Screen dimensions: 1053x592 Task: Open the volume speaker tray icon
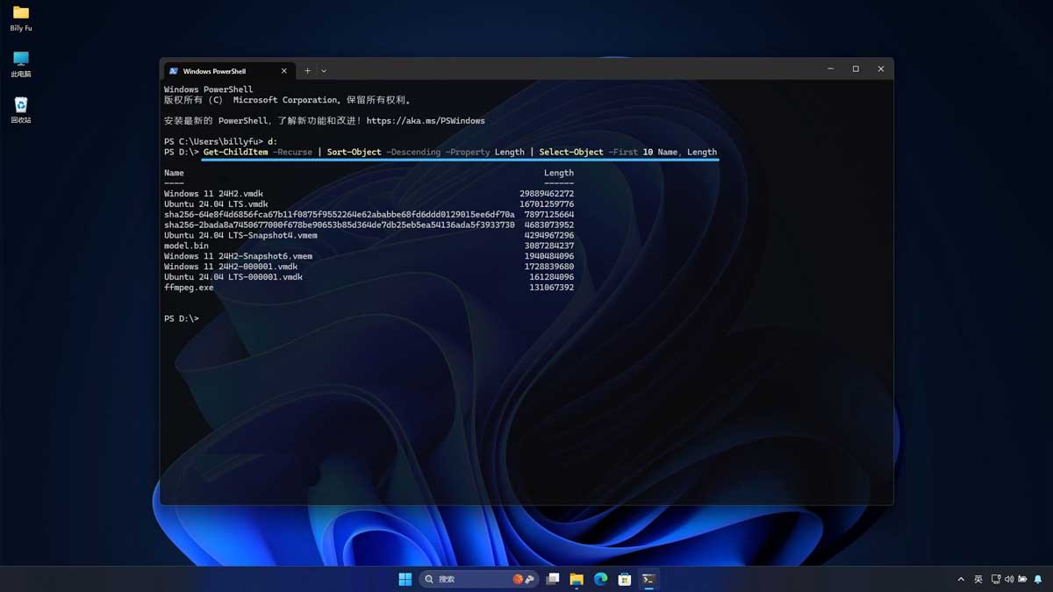pos(1009,579)
